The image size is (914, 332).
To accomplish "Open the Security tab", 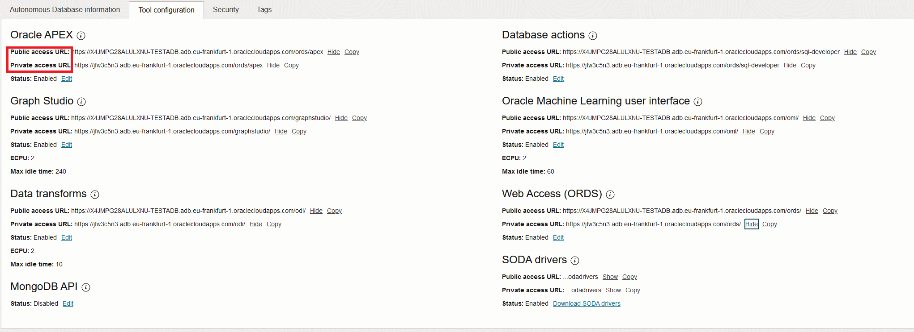I will coord(225,10).
